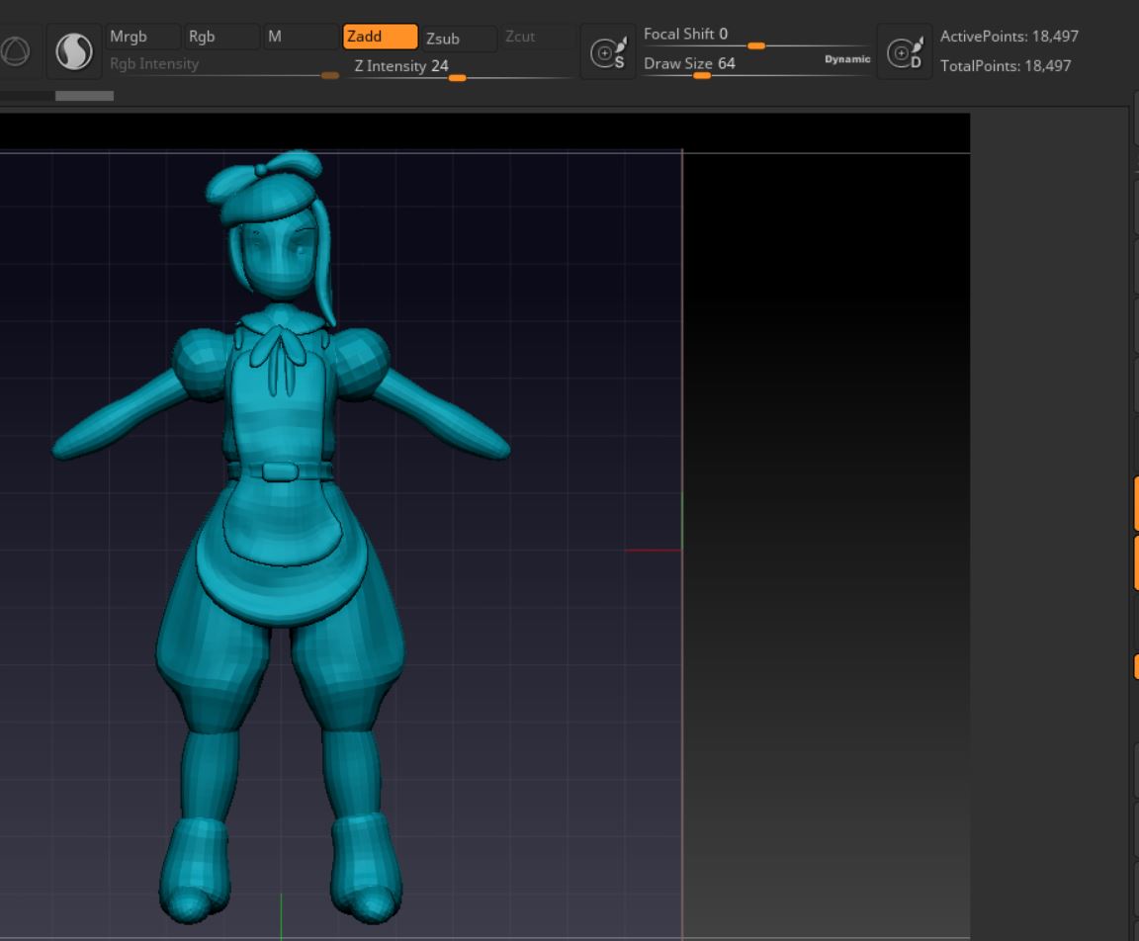Screen dimensions: 1139x941
Task: Enable the Mrgb paint mode
Action: tap(143, 37)
